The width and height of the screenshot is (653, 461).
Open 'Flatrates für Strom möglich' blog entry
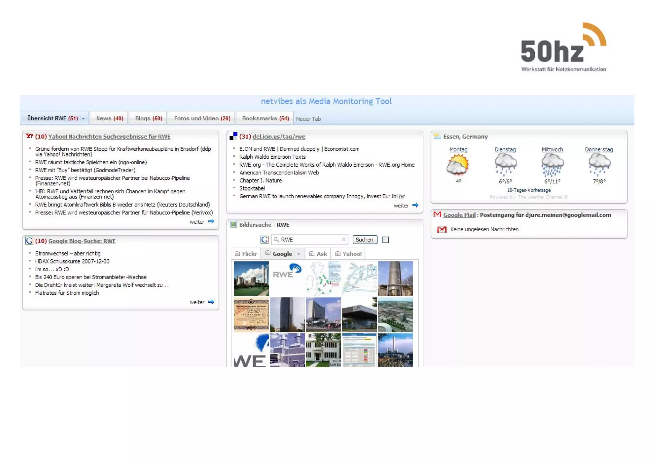click(x=67, y=293)
